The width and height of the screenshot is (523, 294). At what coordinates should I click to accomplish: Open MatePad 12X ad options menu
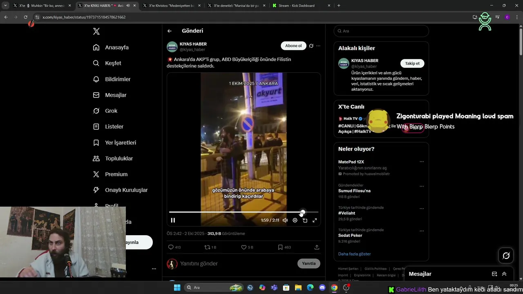click(x=422, y=162)
